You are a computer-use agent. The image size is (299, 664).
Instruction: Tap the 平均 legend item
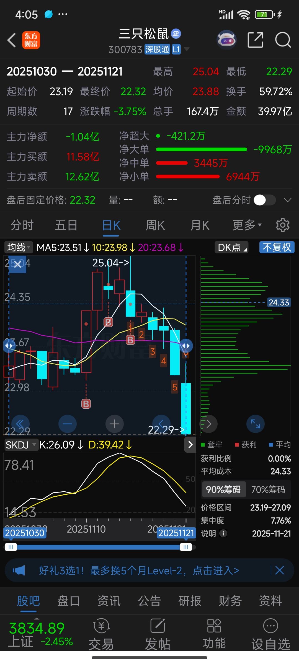[x=280, y=445]
